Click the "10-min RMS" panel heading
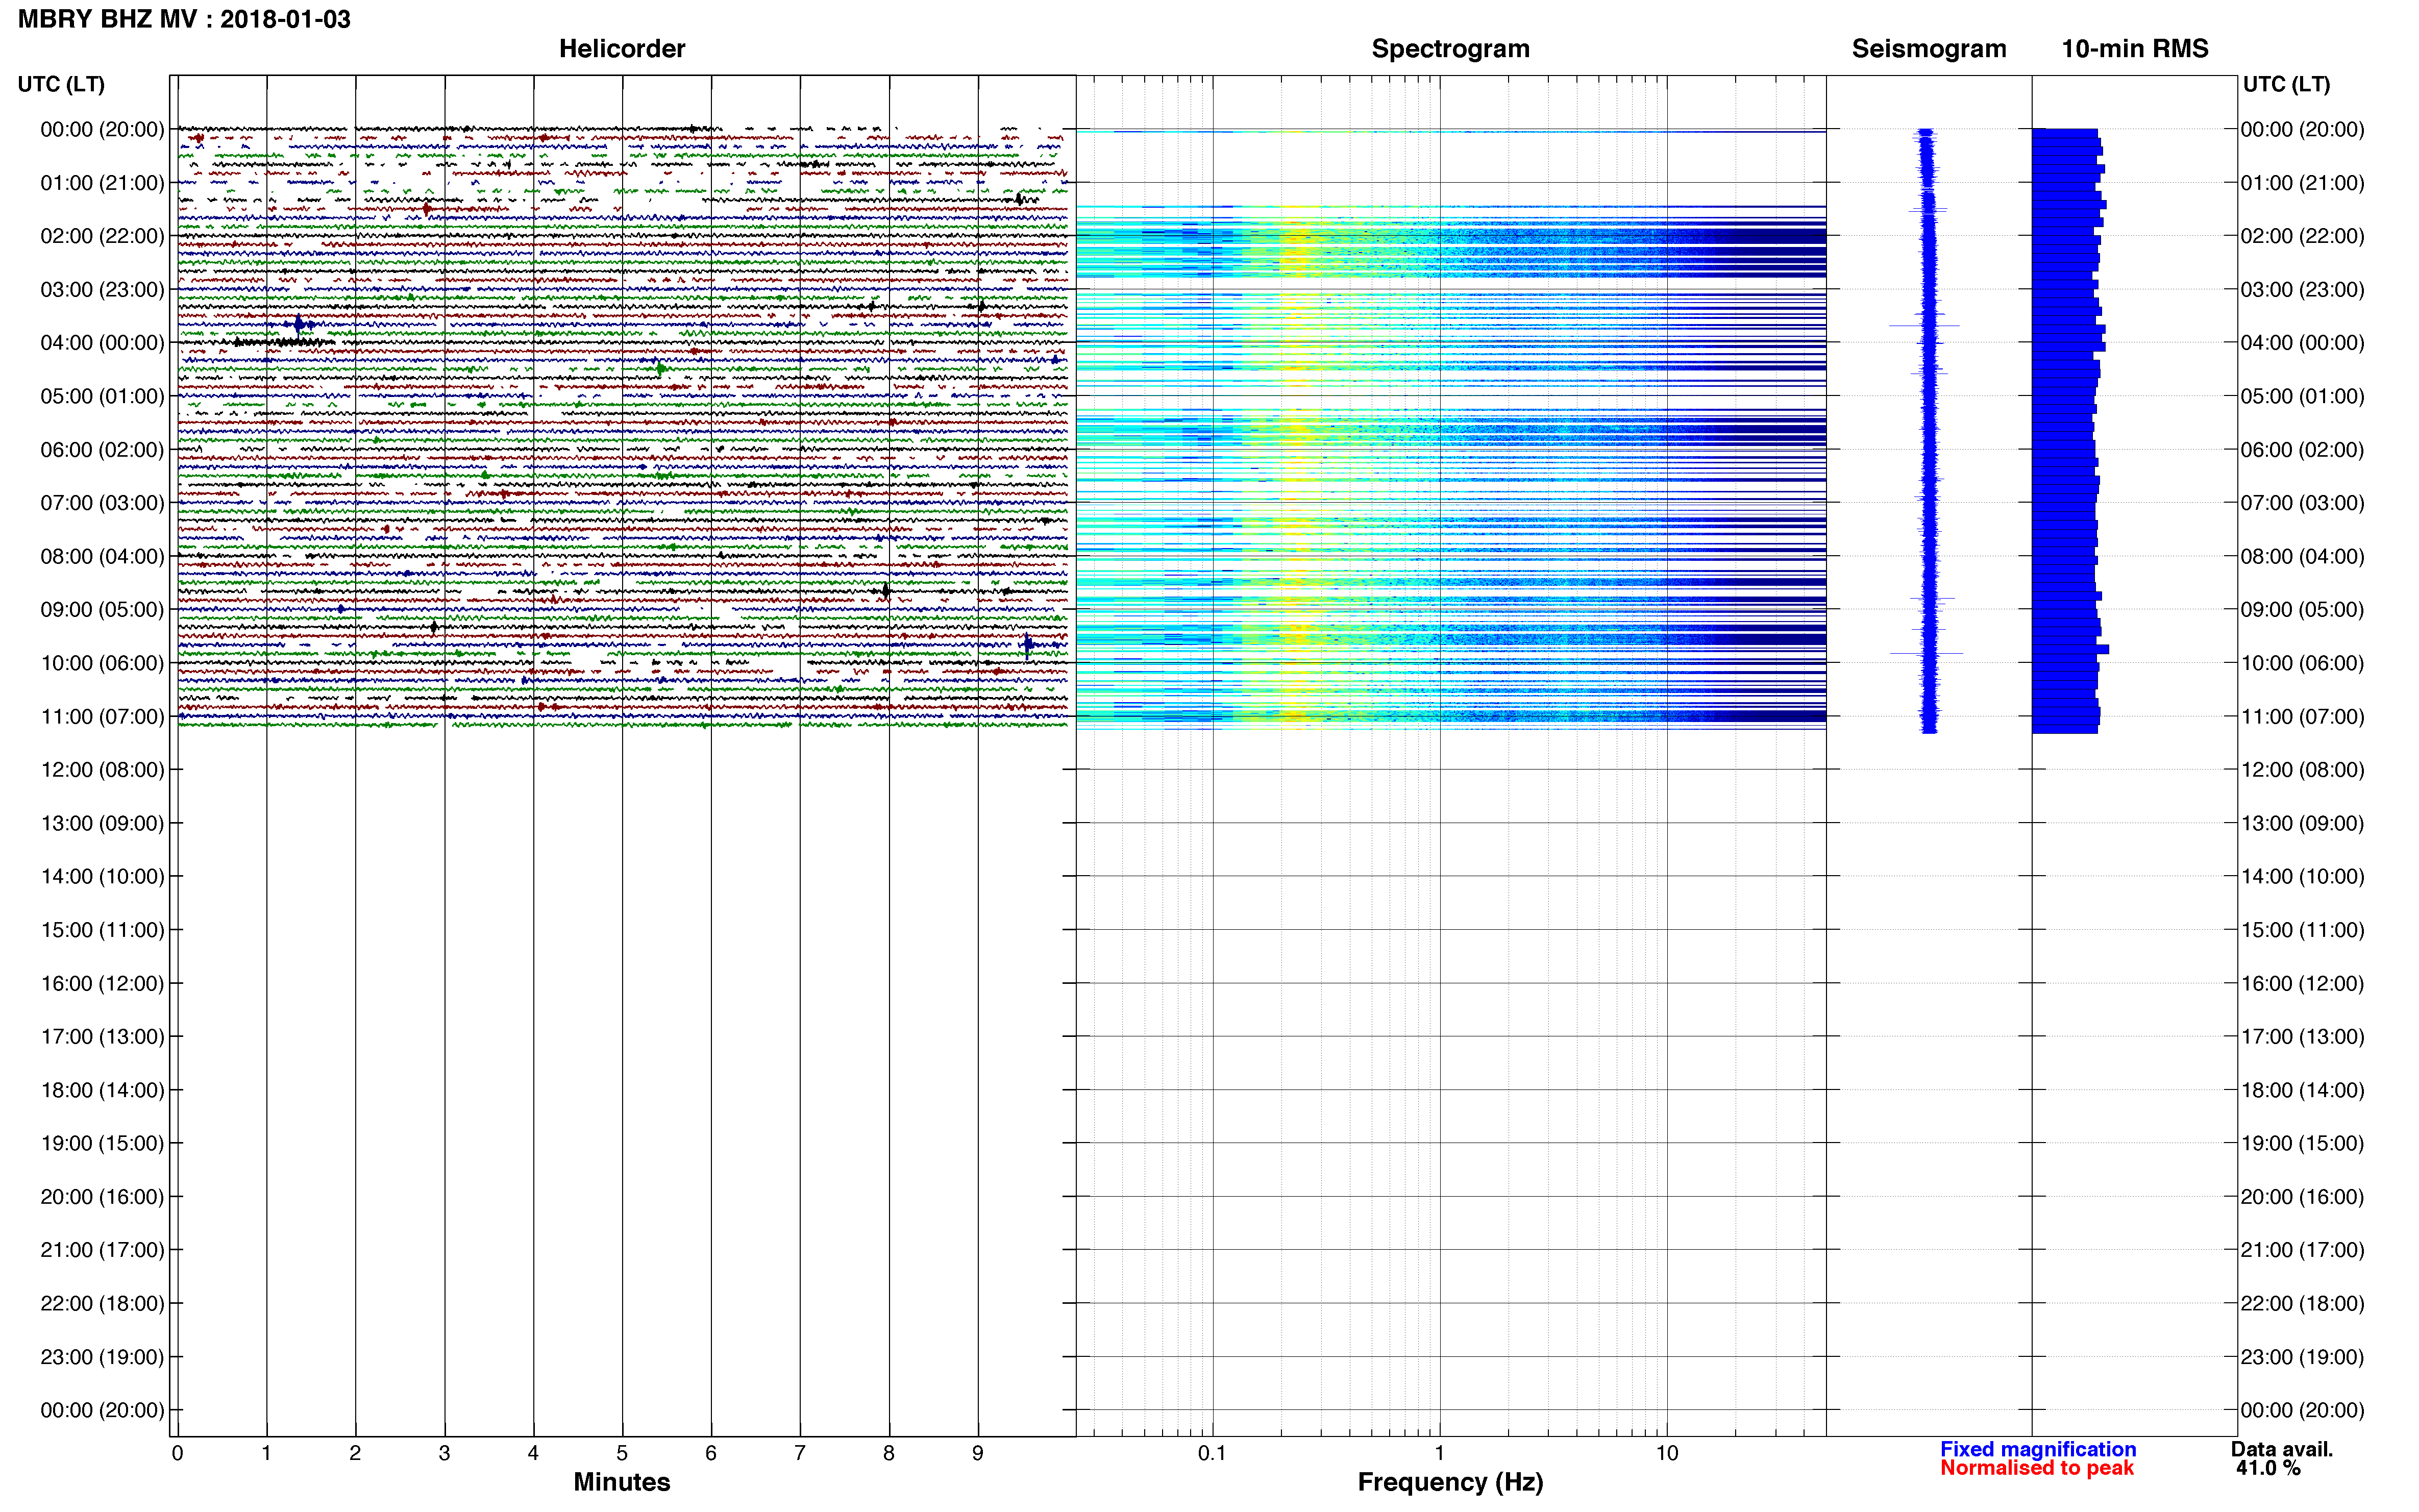This screenshot has width=2419, height=1512. [x=2135, y=49]
